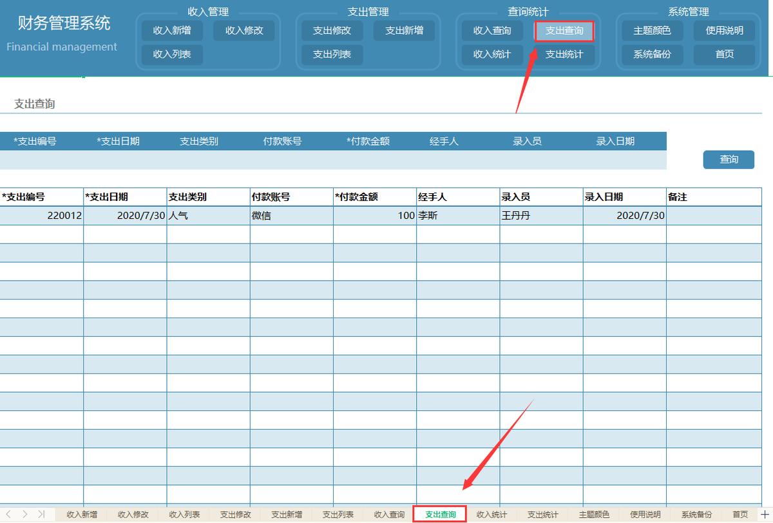Click the highlighted 支出查询 button

tap(564, 30)
